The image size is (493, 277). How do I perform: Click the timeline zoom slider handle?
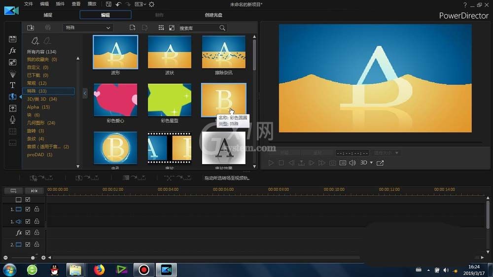tap(33, 258)
